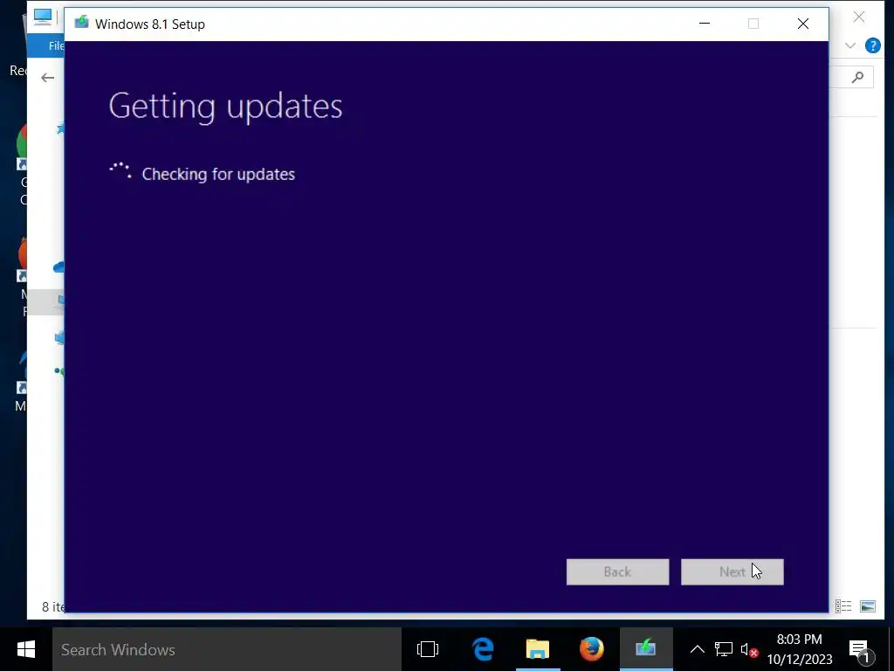The height and width of the screenshot is (671, 894).
Task: Switch File Explorer to details view
Action: 843,606
